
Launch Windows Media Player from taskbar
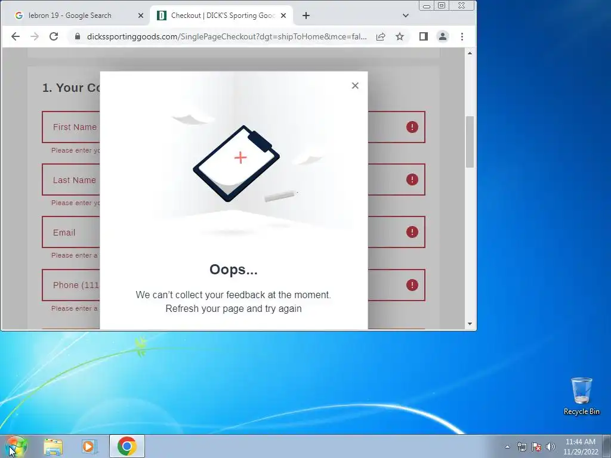click(x=90, y=446)
